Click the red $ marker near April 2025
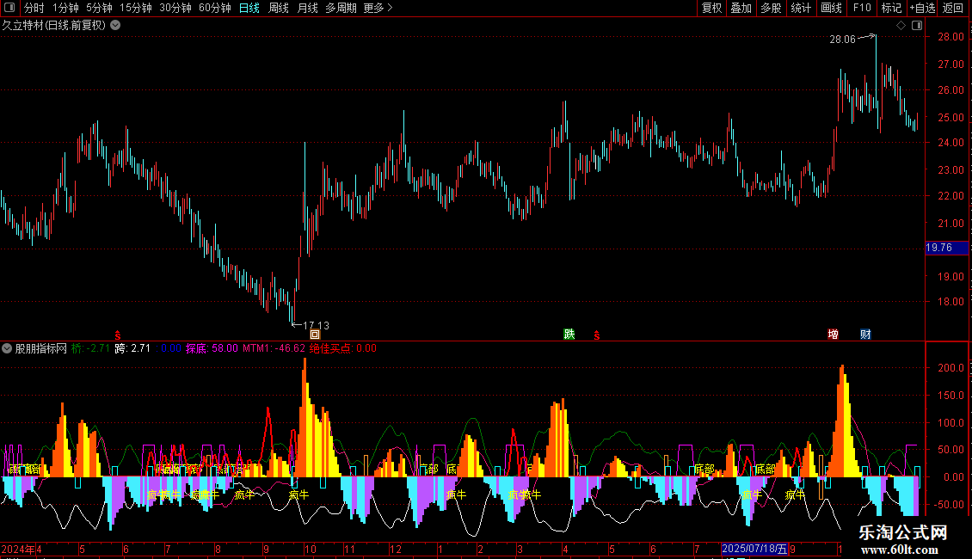This screenshot has height=559, width=972. pos(597,335)
